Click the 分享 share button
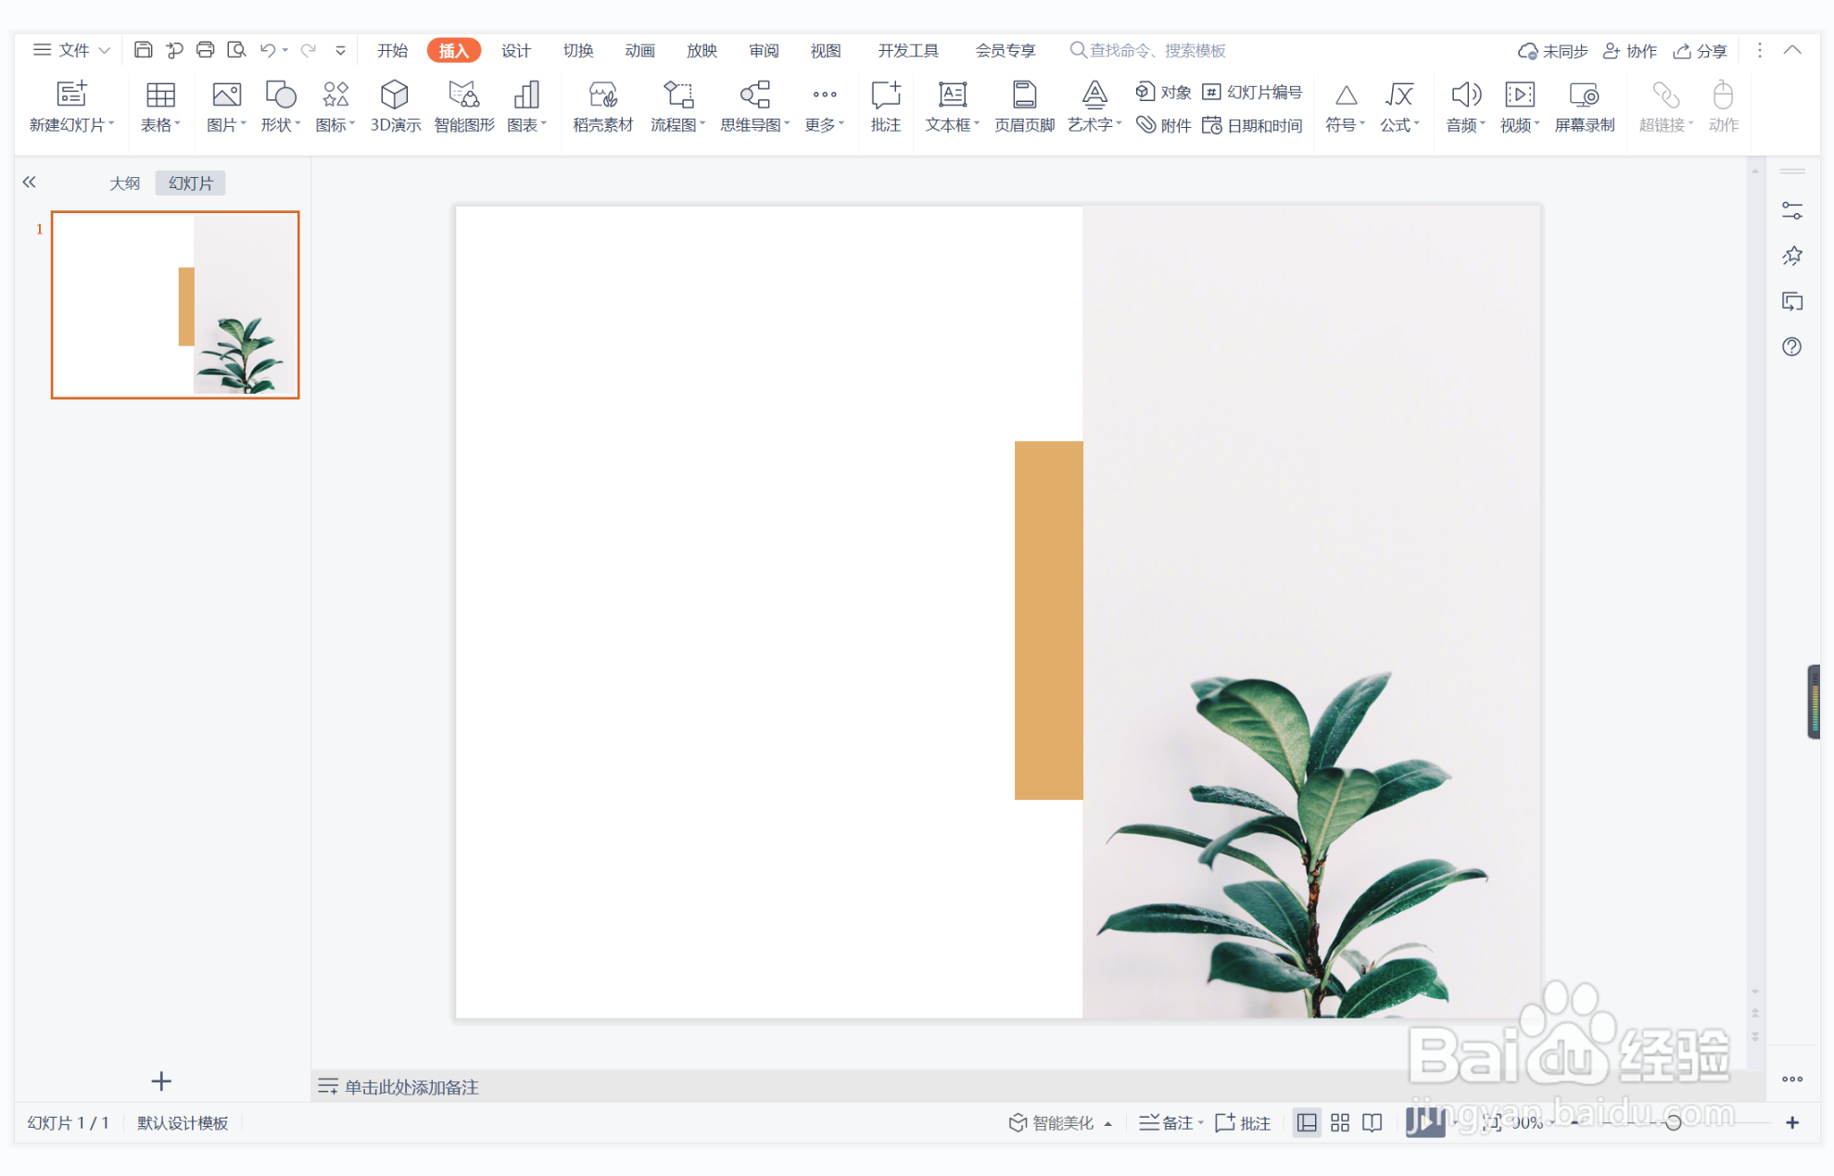 click(1700, 50)
